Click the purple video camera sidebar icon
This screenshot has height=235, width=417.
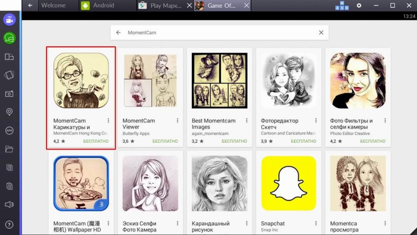pos(9,19)
